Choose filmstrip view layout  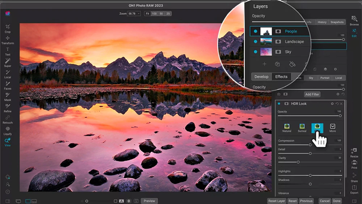pos(34,201)
